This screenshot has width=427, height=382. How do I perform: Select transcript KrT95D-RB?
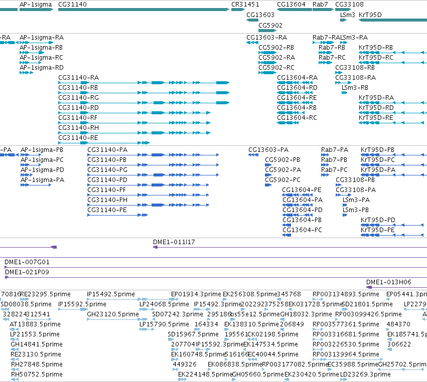tap(393, 53)
